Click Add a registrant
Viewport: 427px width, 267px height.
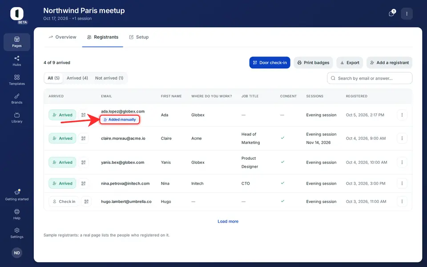[x=390, y=63]
